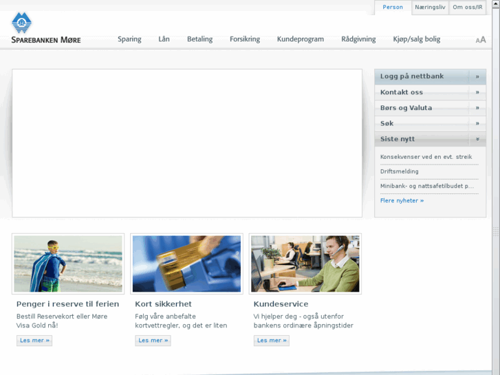Click the Kort sikkerhet title
The image size is (500, 375).
click(163, 304)
